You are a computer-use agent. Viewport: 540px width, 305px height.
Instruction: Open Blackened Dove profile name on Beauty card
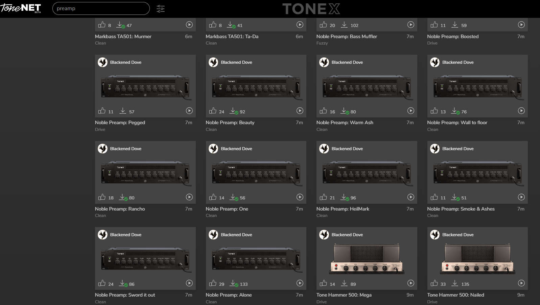pyautogui.click(x=236, y=62)
